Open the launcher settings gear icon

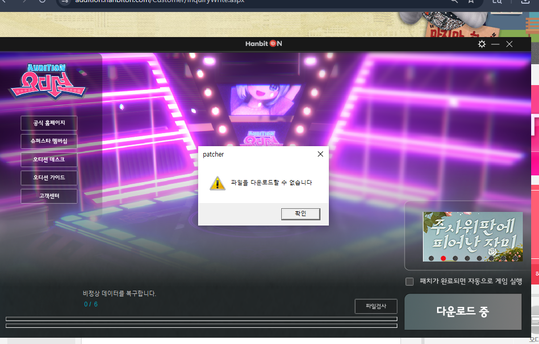pos(481,44)
